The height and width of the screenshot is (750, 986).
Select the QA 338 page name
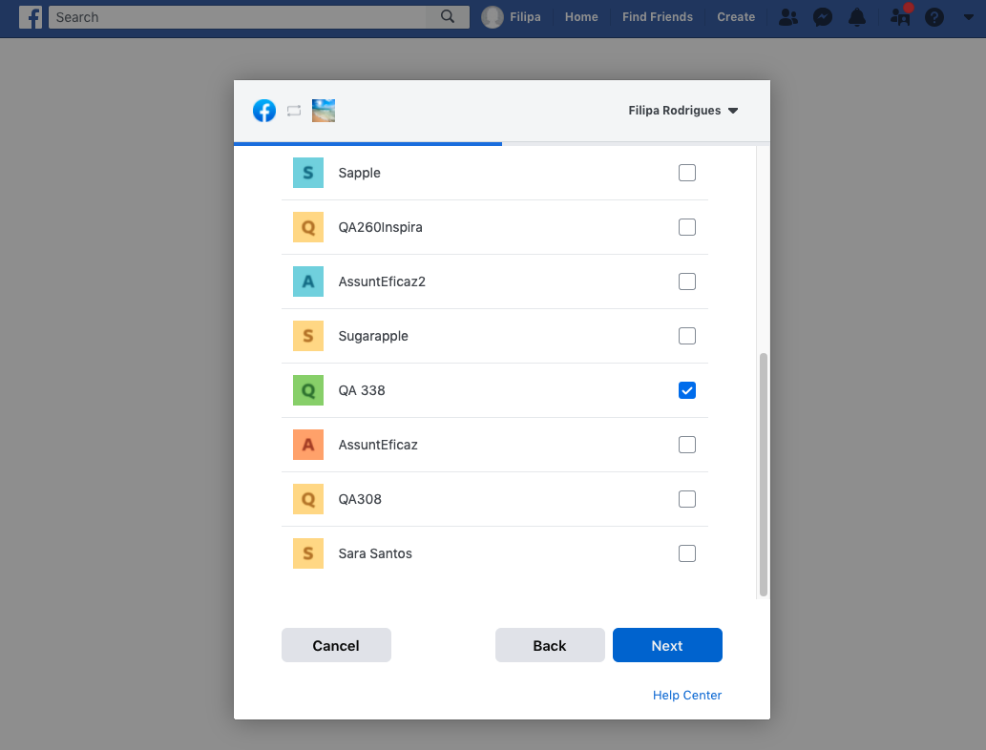[362, 390]
